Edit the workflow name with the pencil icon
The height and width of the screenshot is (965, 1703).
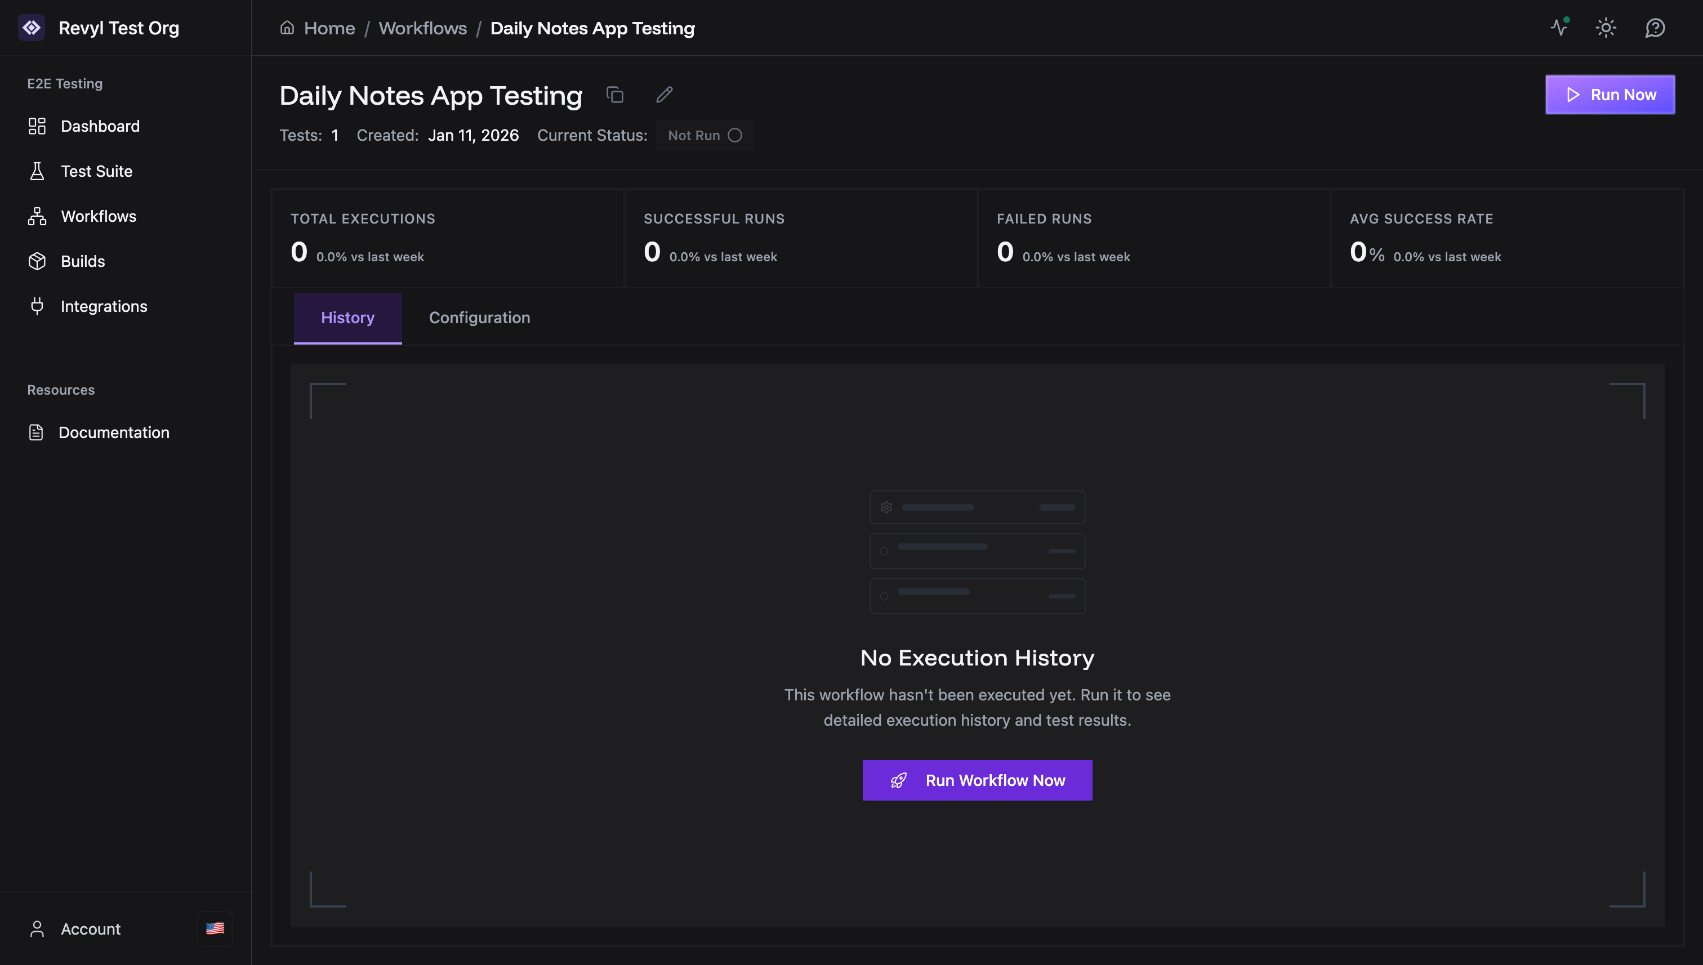click(663, 95)
